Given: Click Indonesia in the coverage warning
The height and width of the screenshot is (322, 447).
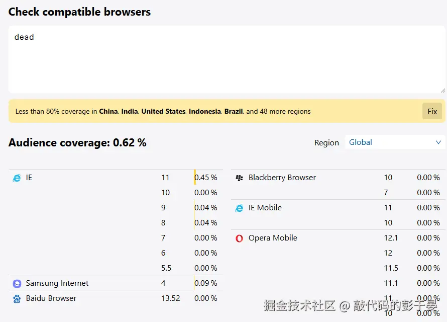Looking at the screenshot, I should (x=204, y=111).
